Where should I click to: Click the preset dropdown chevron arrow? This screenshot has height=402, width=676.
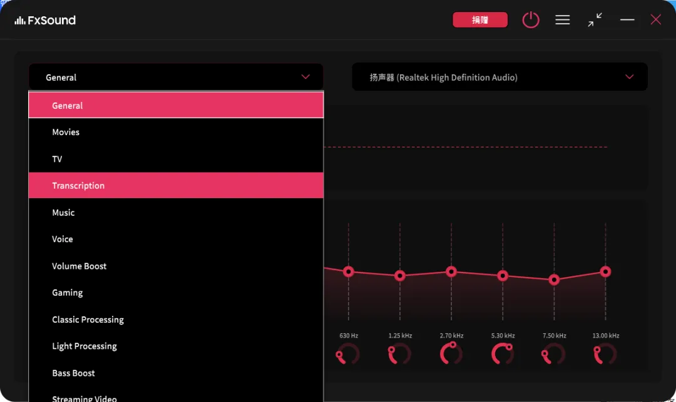click(305, 77)
